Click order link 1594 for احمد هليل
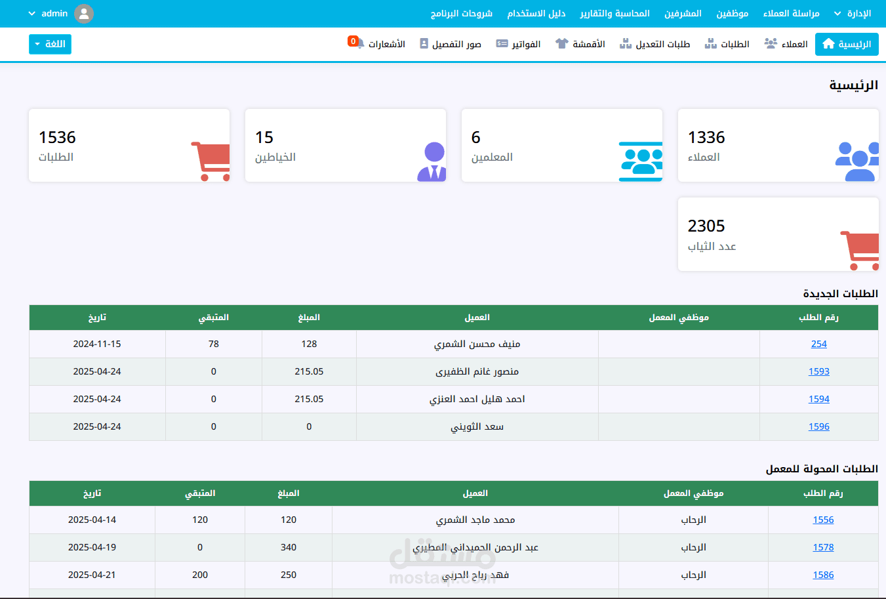The width and height of the screenshot is (886, 599). [x=818, y=399]
